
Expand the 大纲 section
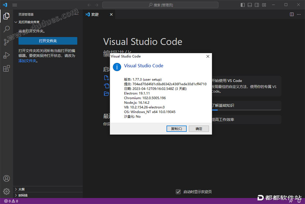(48, 189)
